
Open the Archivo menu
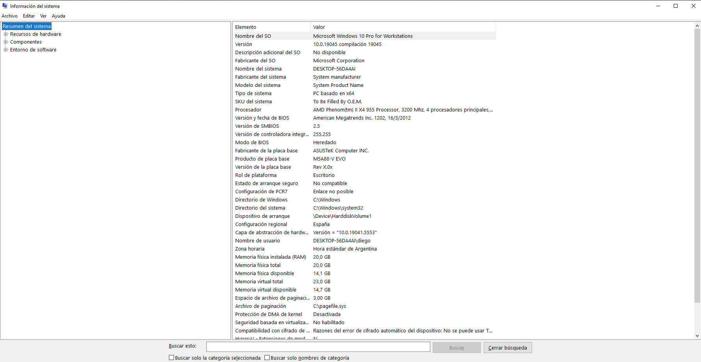pyautogui.click(x=10, y=16)
